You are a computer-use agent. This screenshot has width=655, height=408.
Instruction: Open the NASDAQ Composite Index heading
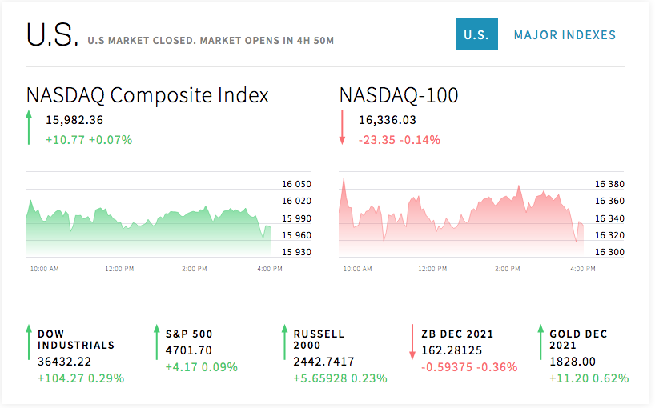tap(147, 95)
